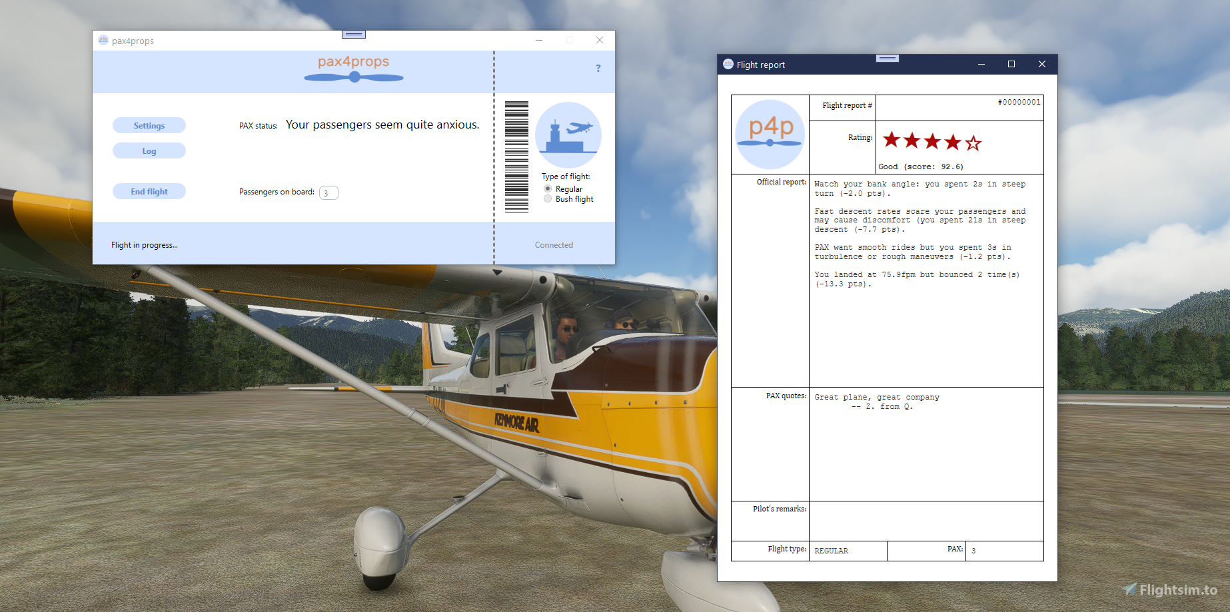Select the Regular flight type option
This screenshot has width=1230, height=612.
click(548, 189)
